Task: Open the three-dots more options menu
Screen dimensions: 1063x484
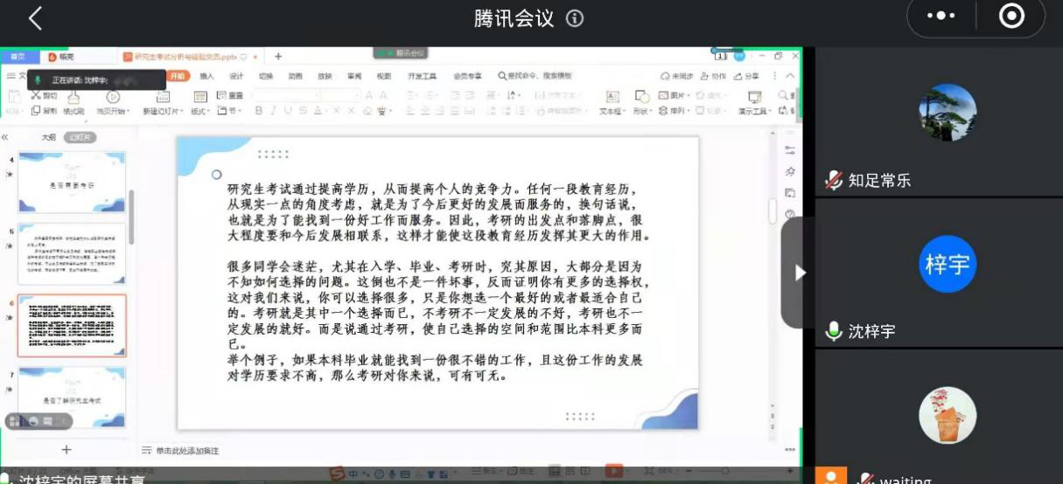Action: [x=941, y=17]
